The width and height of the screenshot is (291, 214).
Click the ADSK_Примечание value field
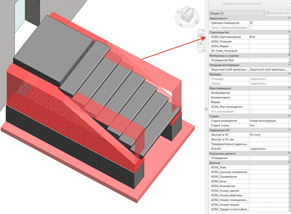tap(269, 176)
